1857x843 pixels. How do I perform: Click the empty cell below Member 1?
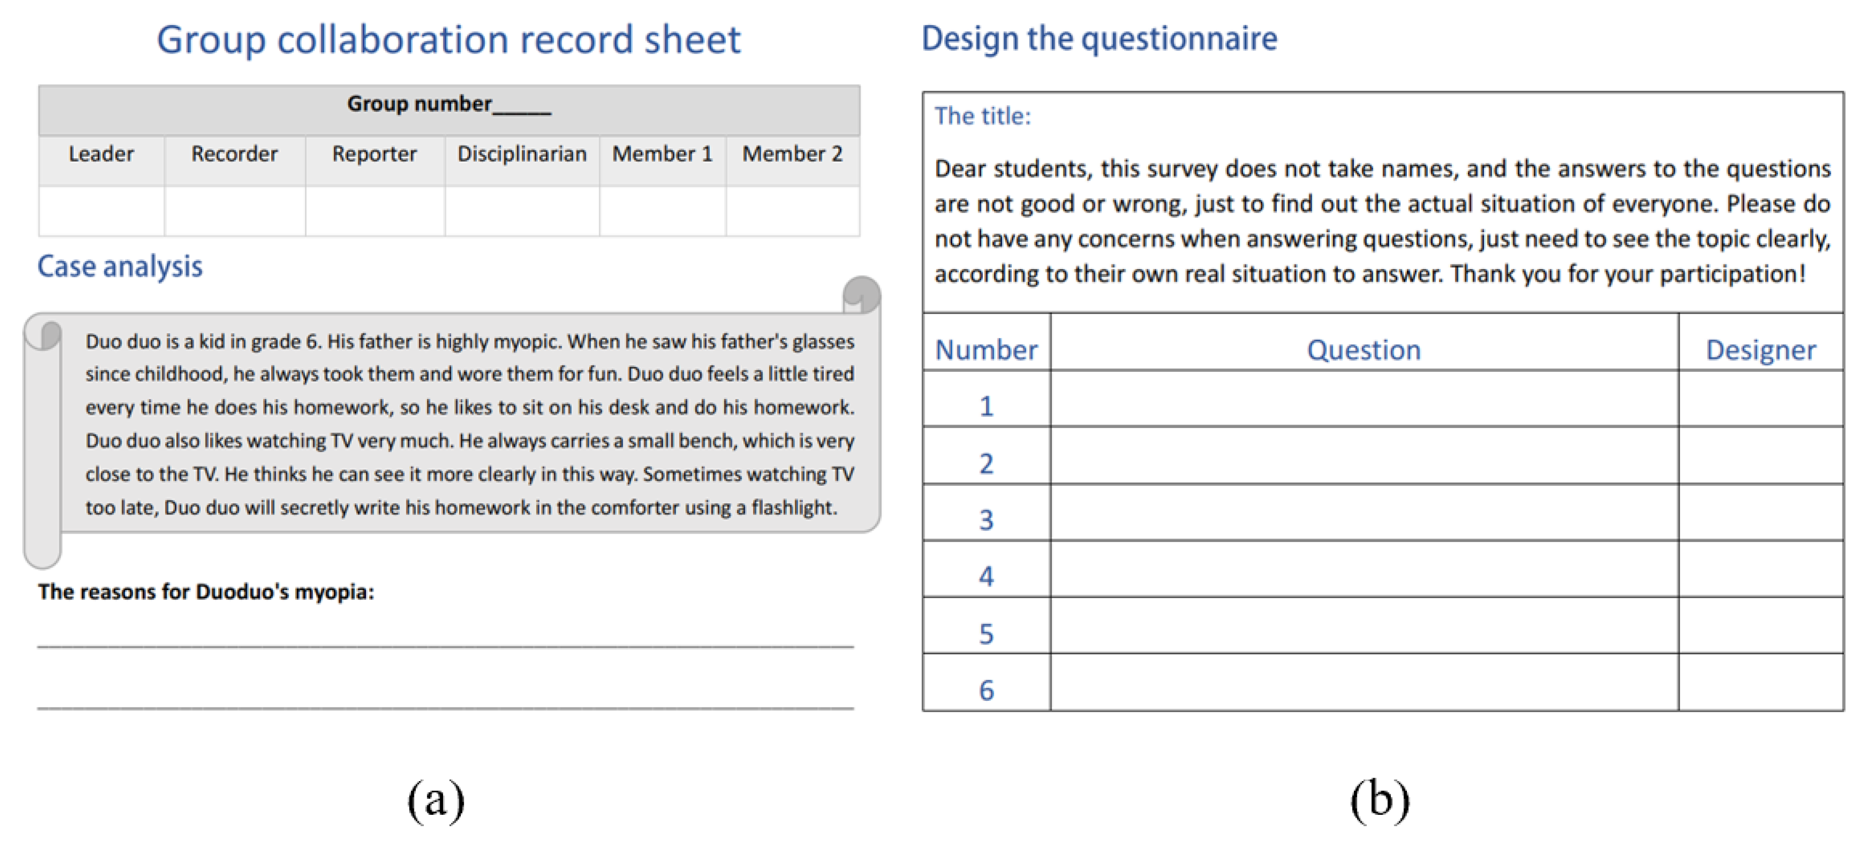click(662, 211)
